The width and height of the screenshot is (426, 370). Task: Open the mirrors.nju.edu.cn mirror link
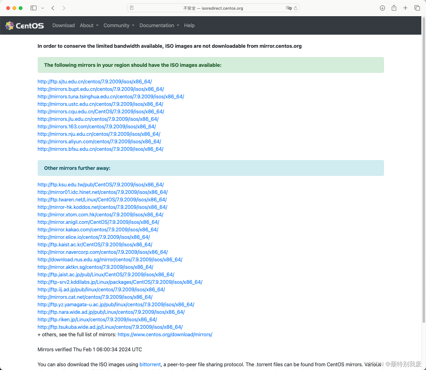(x=99, y=134)
